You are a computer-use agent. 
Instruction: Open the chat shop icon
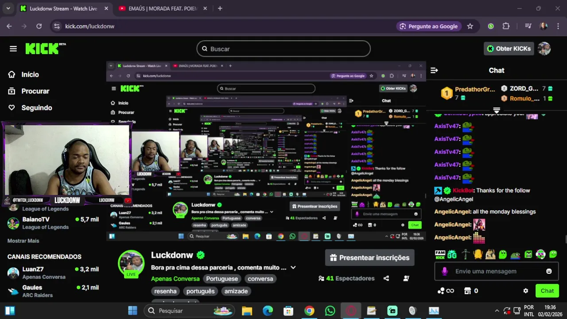(467, 291)
